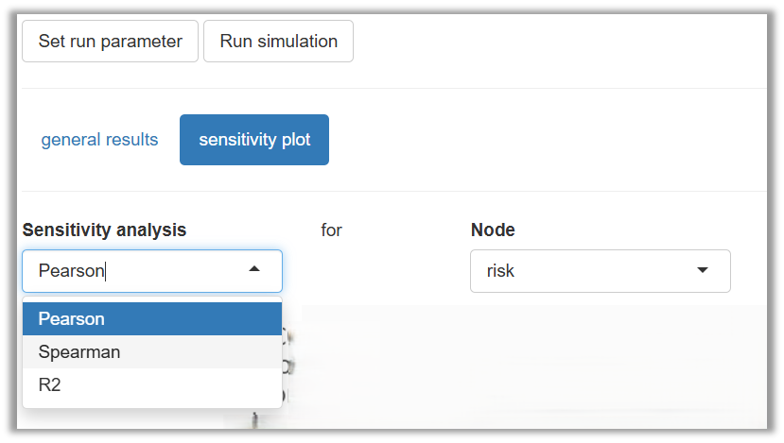Click the Node field label
The width and height of the screenshot is (784, 443).
(493, 230)
